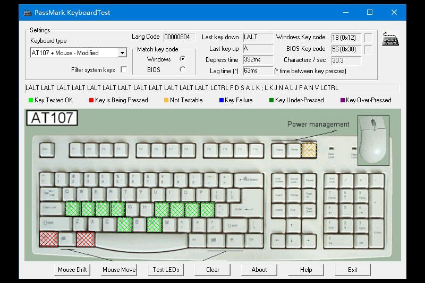Click the Backspace key on keyboard image
The width and height of the screenshot is (425, 283).
[249, 180]
